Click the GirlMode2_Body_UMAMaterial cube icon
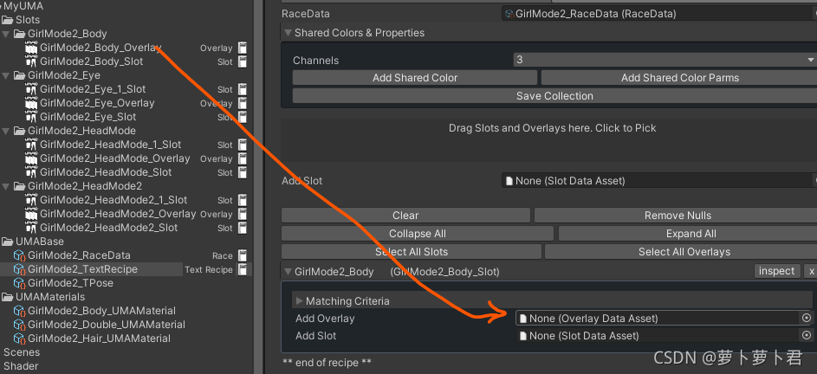This screenshot has width=817, height=374. tap(20, 311)
